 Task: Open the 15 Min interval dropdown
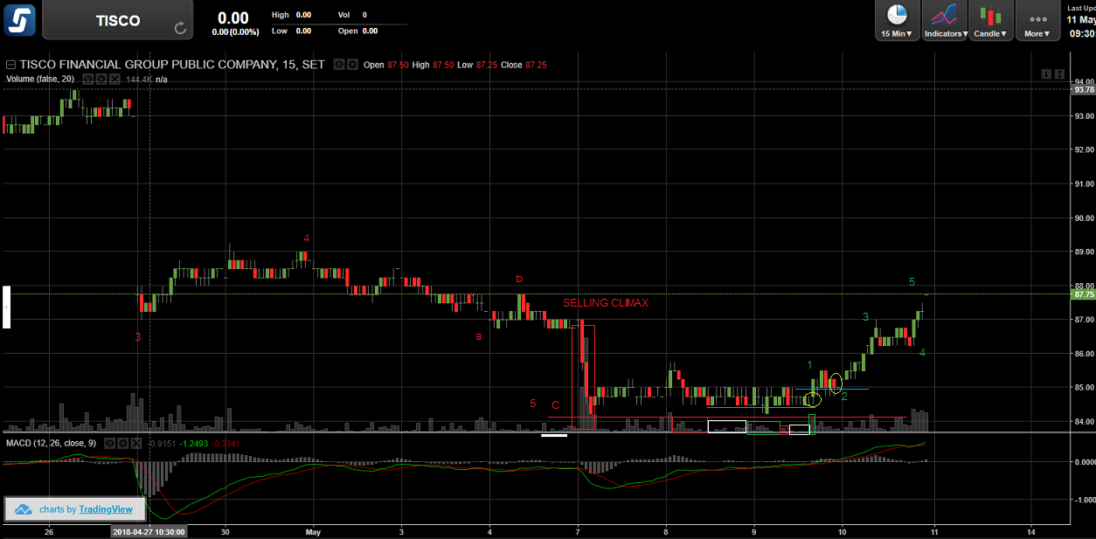tap(898, 20)
